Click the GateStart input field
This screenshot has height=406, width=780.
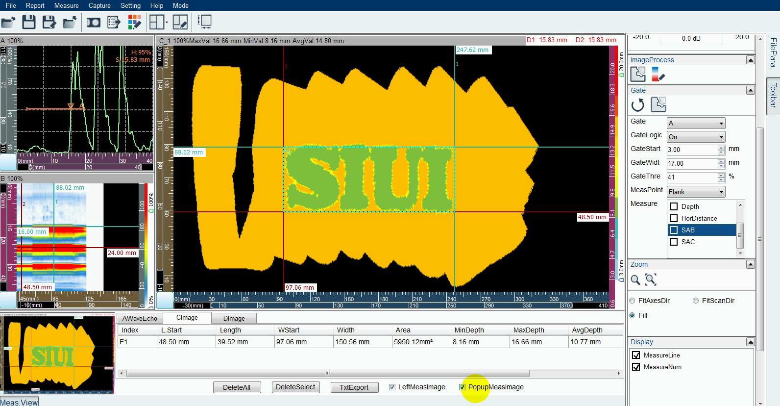692,150
